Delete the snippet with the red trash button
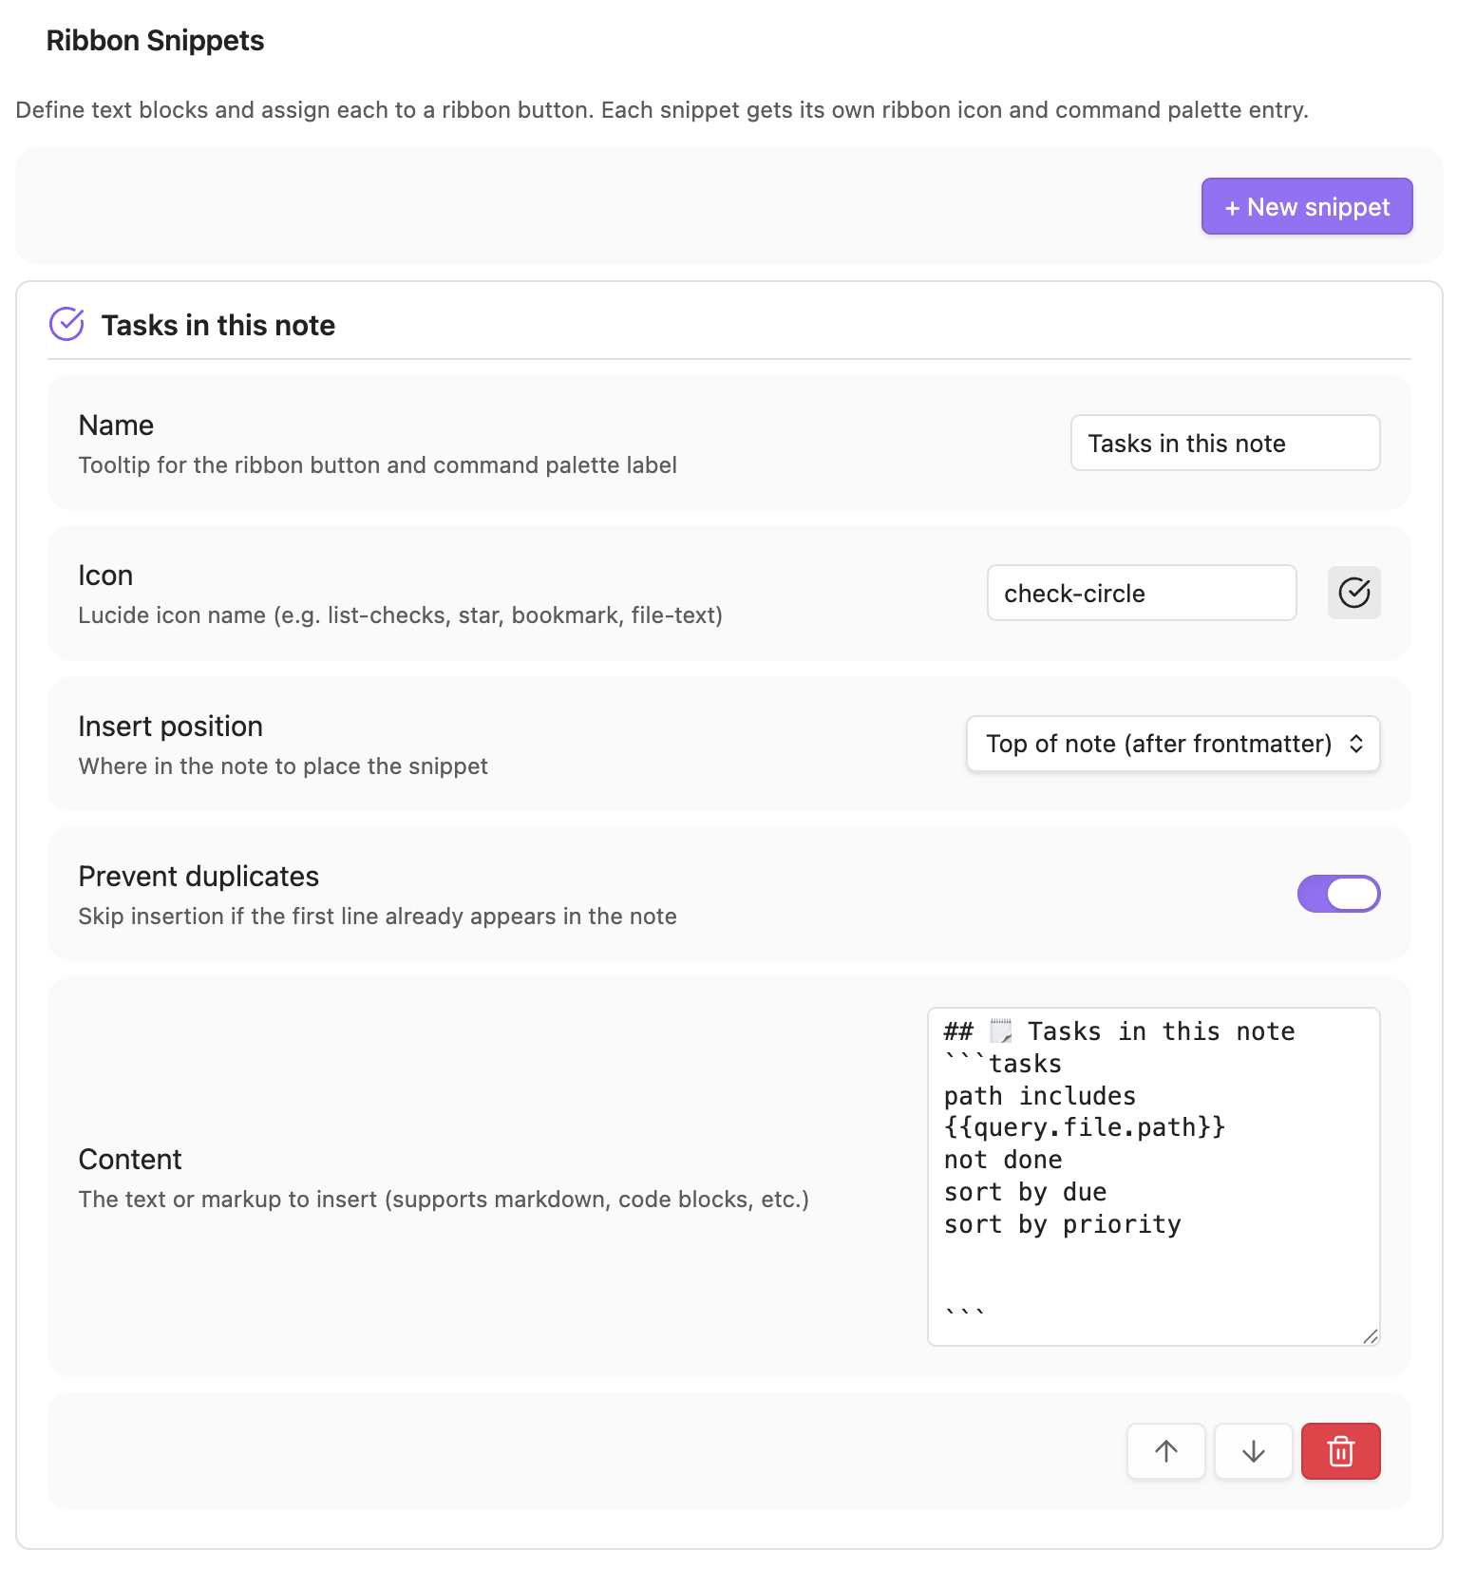Screen dimensions: 1457x1569 (1341, 1451)
